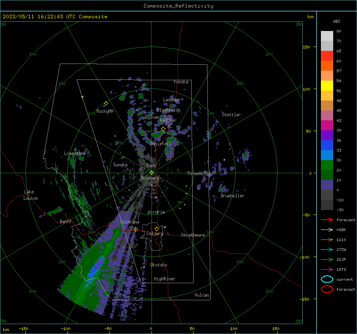
Task: Click the Innisfail city label
Action: [x=161, y=144]
